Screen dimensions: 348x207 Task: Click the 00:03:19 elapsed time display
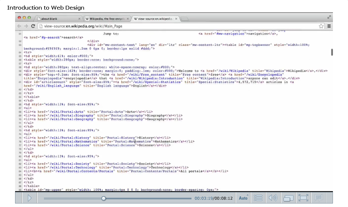tap(204, 198)
